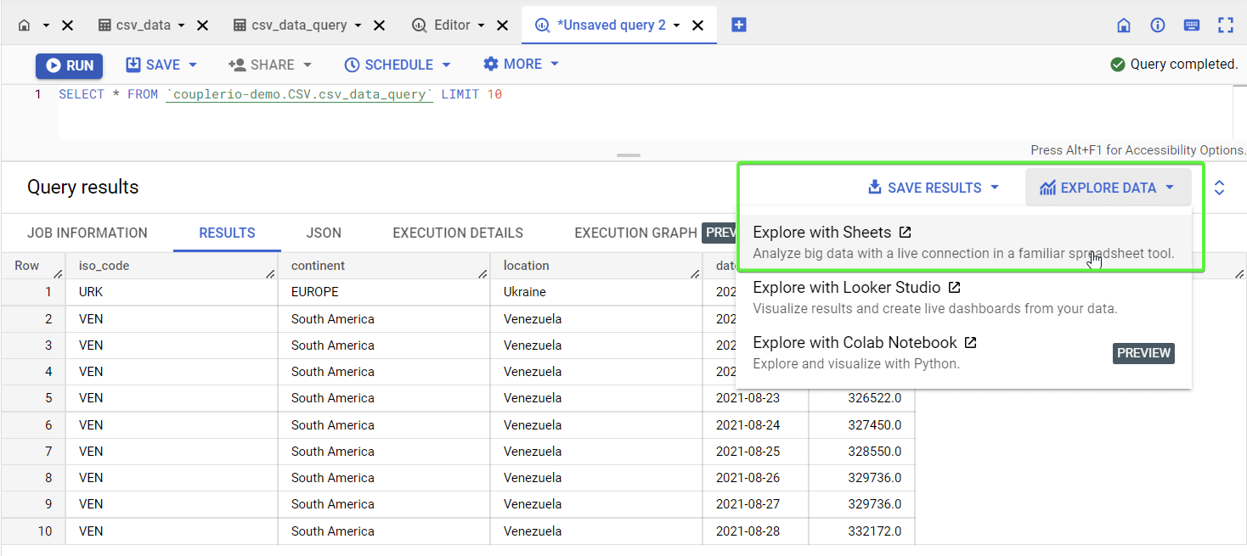The width and height of the screenshot is (1247, 556).
Task: Select the 2021-08-28 date cell
Action: pyautogui.click(x=755, y=531)
